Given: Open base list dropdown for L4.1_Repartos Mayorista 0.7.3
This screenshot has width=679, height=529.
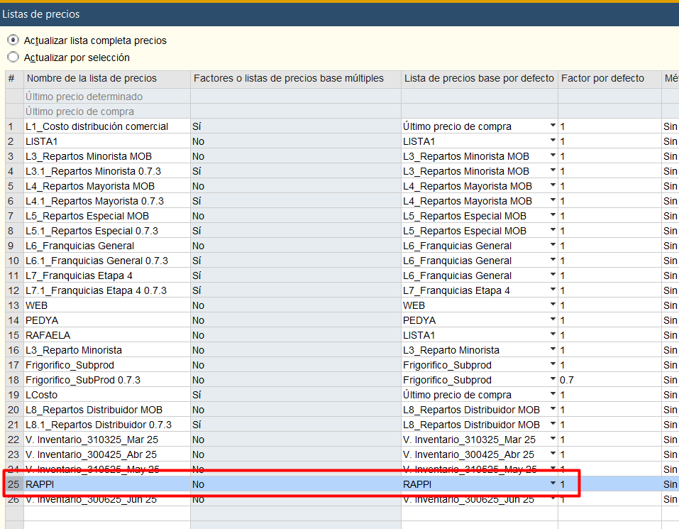Looking at the screenshot, I should pyautogui.click(x=553, y=200).
